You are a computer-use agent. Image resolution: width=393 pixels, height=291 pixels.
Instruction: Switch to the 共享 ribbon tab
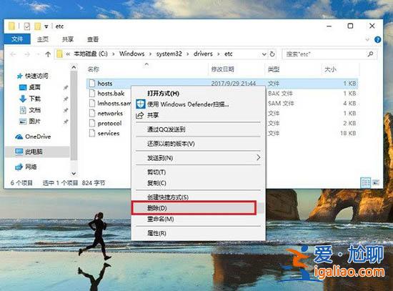(68, 39)
